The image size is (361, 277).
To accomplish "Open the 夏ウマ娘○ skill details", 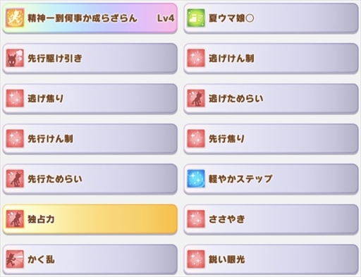I will (271, 18).
